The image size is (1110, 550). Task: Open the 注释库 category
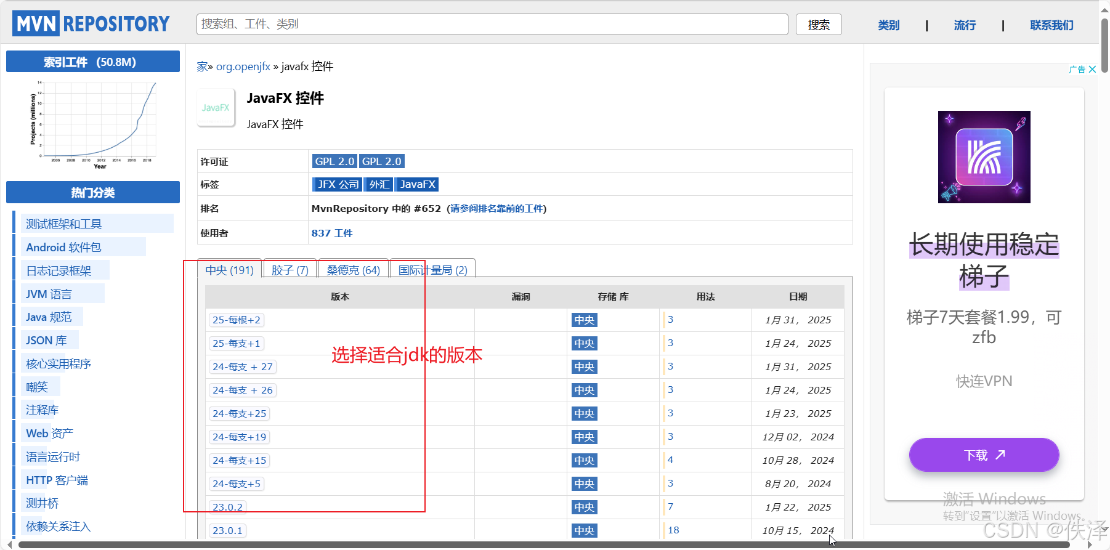tap(42, 410)
